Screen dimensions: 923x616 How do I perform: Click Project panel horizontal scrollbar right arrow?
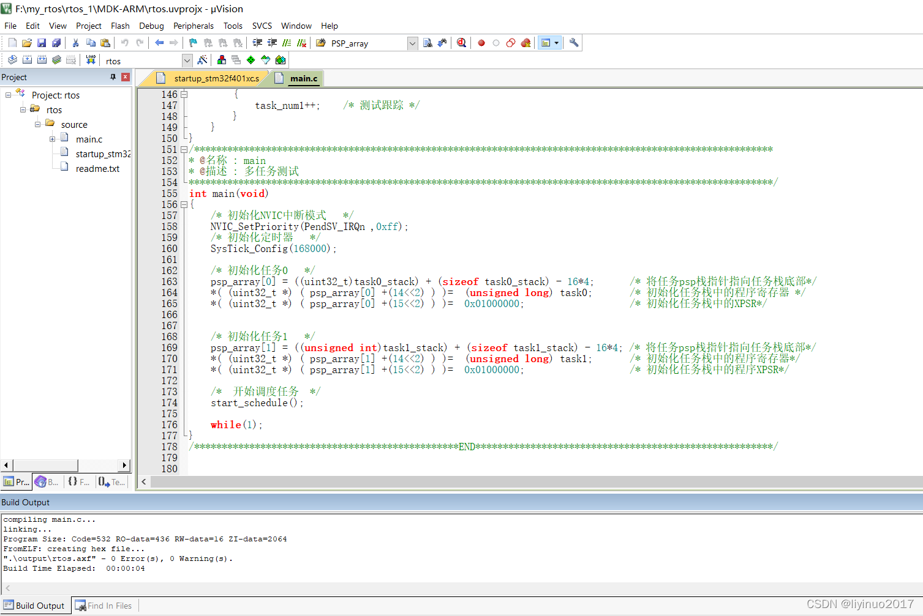click(x=124, y=466)
